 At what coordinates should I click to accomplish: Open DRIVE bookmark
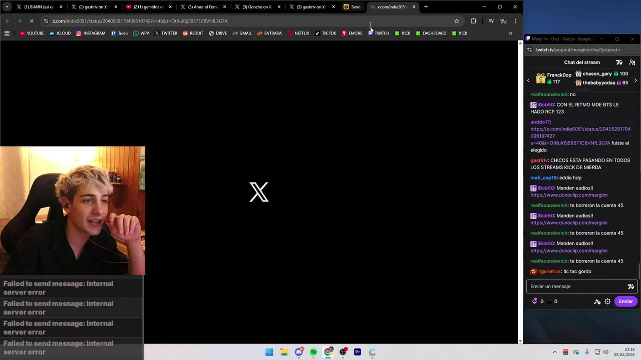click(218, 33)
